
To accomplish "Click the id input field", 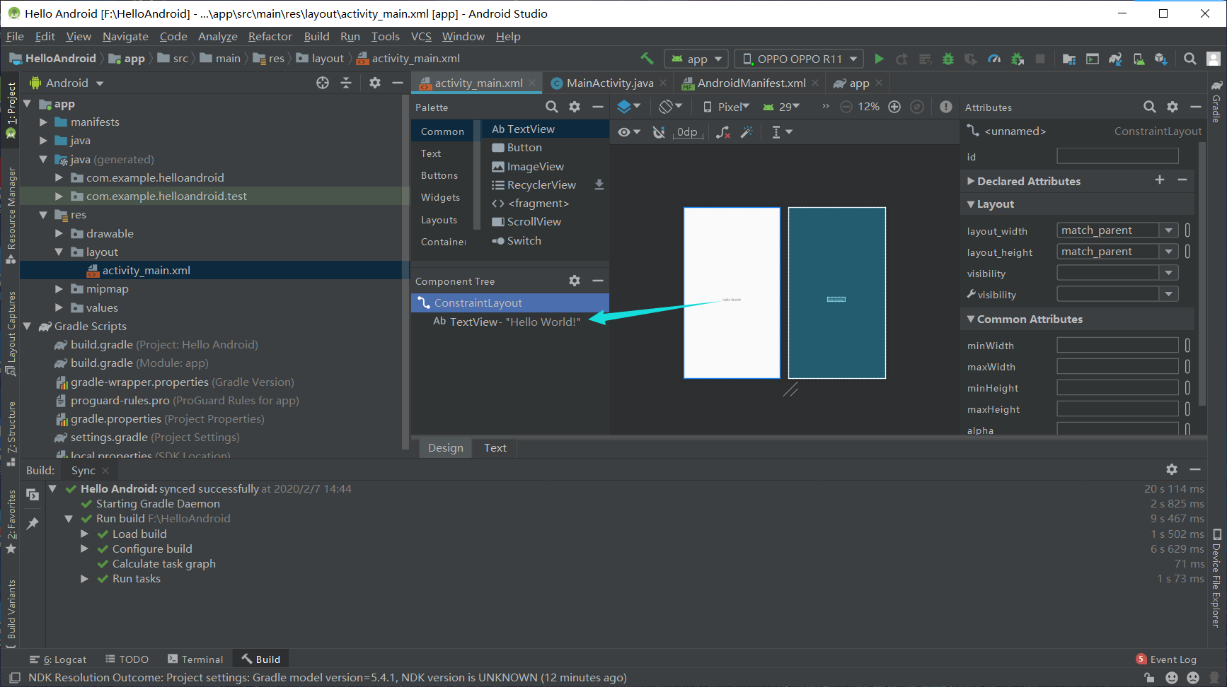I will [x=1117, y=156].
